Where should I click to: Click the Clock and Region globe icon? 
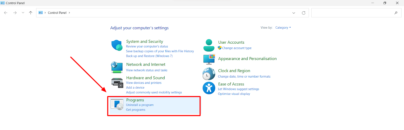[209, 74]
